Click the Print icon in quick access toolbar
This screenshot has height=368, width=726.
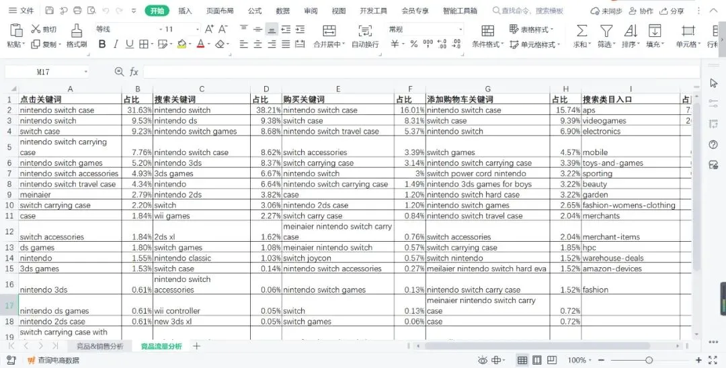[77, 11]
